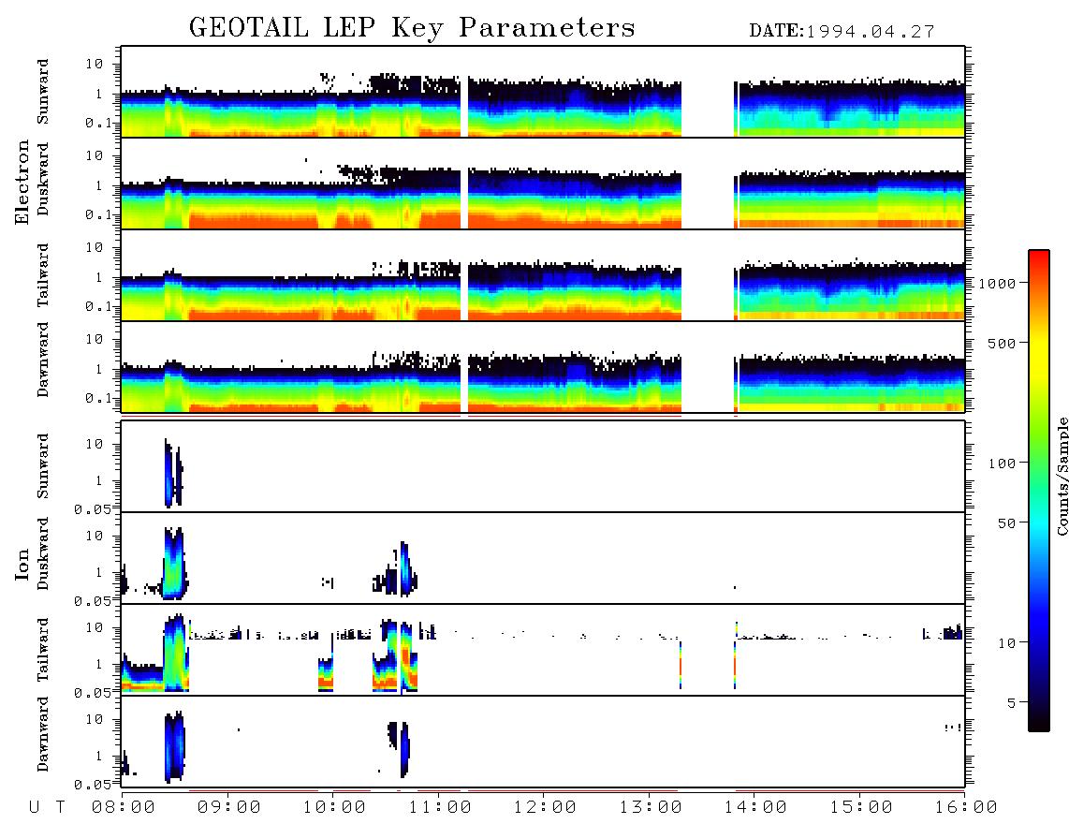Viewport: 1069px width, 824px height.
Task: Click the '14:00' time tick label
Action: click(755, 807)
